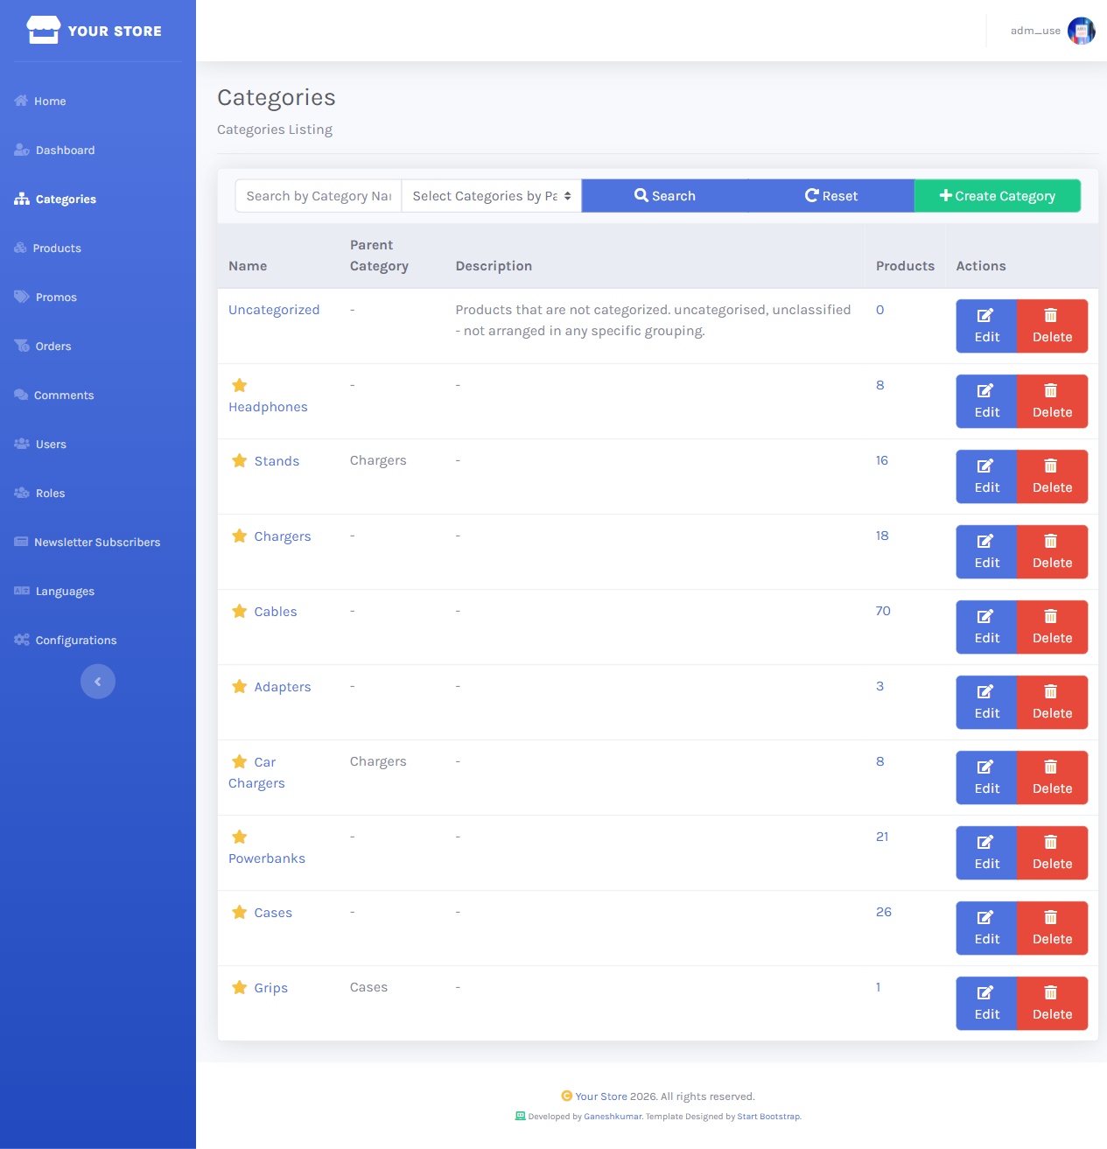This screenshot has width=1107, height=1149.
Task: Click the star icon beside Powerbanks
Action: click(x=240, y=837)
